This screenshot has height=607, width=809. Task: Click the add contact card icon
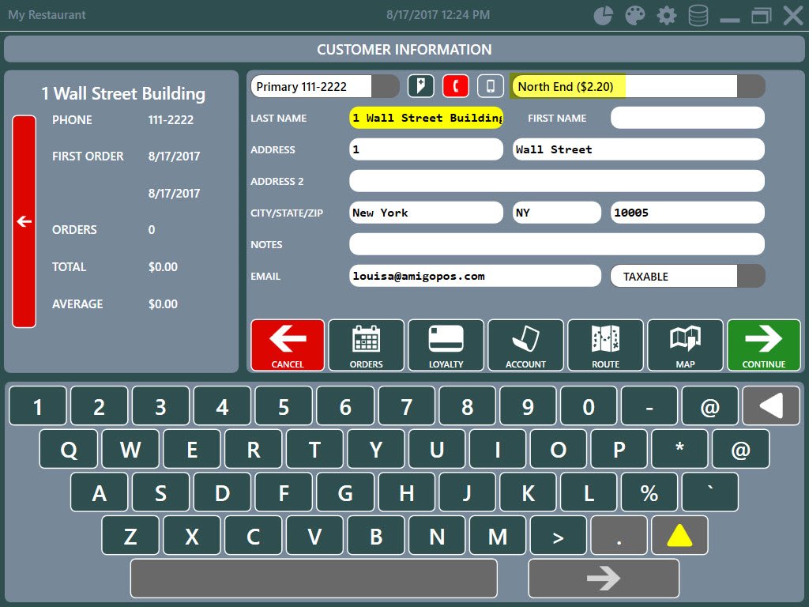pos(420,86)
